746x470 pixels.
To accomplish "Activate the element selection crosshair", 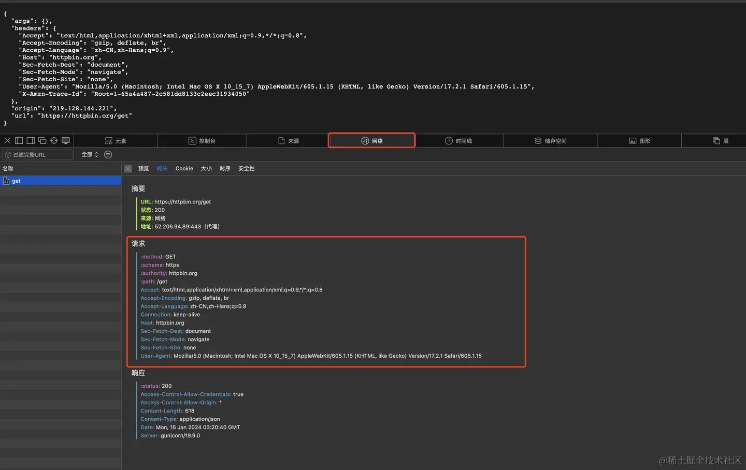I will (54, 140).
